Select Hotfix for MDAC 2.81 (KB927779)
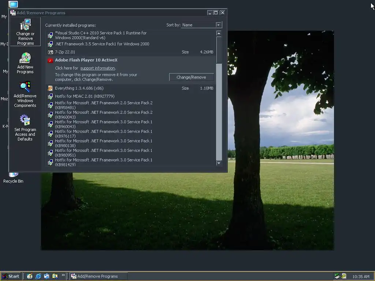The image size is (375, 281). click(131, 96)
